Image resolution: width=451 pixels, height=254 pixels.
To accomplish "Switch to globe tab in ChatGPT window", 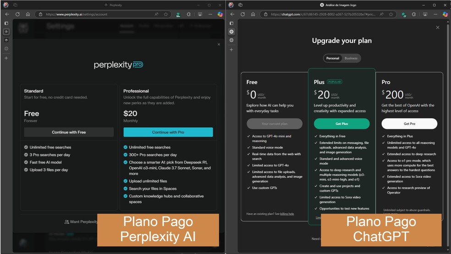I will [x=231, y=40].
